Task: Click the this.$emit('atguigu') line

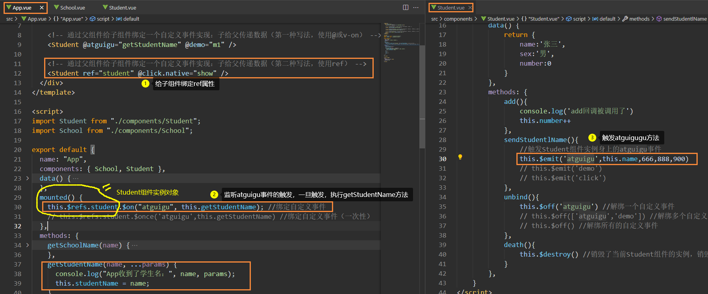Action: click(x=604, y=159)
